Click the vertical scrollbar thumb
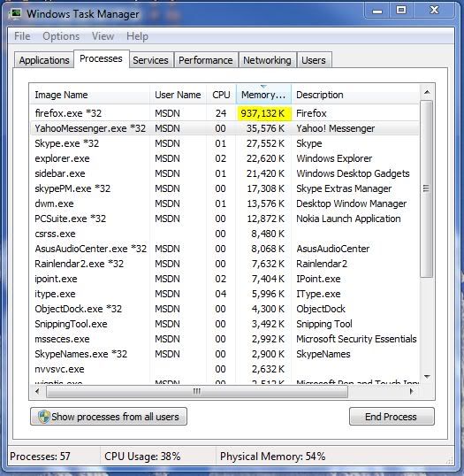The width and height of the screenshot is (464, 476). [427, 188]
